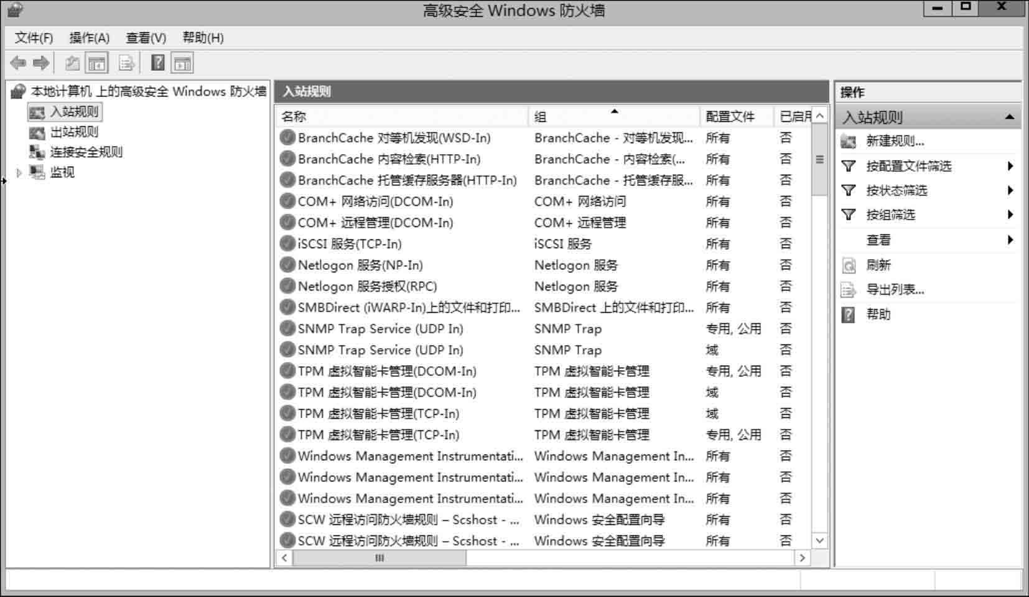Select 出站规则 in the tree
Screen dimensions: 1029x597
pos(75,132)
